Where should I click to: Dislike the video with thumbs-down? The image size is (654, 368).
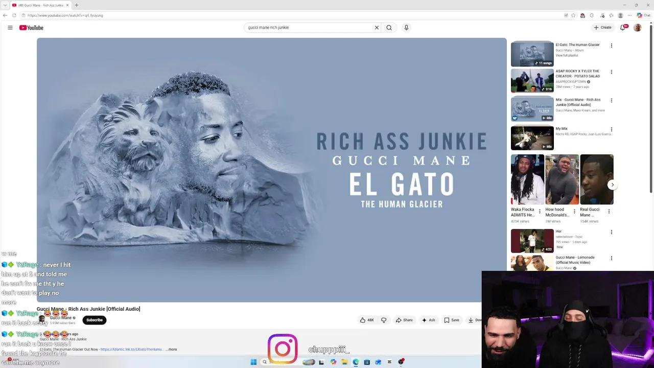(384, 320)
